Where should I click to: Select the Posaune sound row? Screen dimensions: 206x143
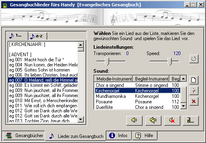[137, 102]
